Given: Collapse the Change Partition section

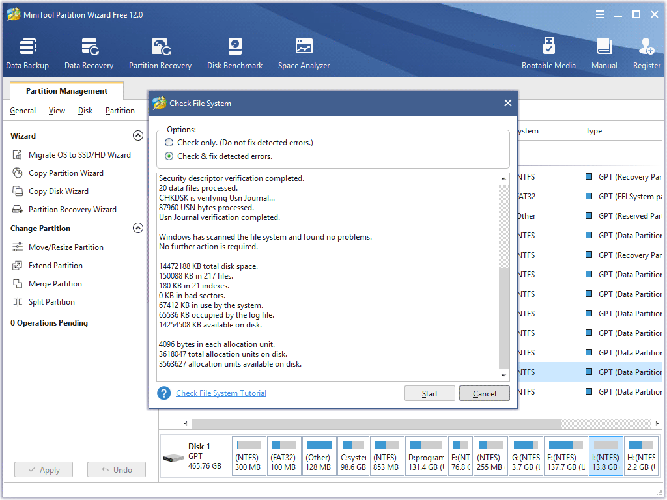Looking at the screenshot, I should (x=138, y=228).
